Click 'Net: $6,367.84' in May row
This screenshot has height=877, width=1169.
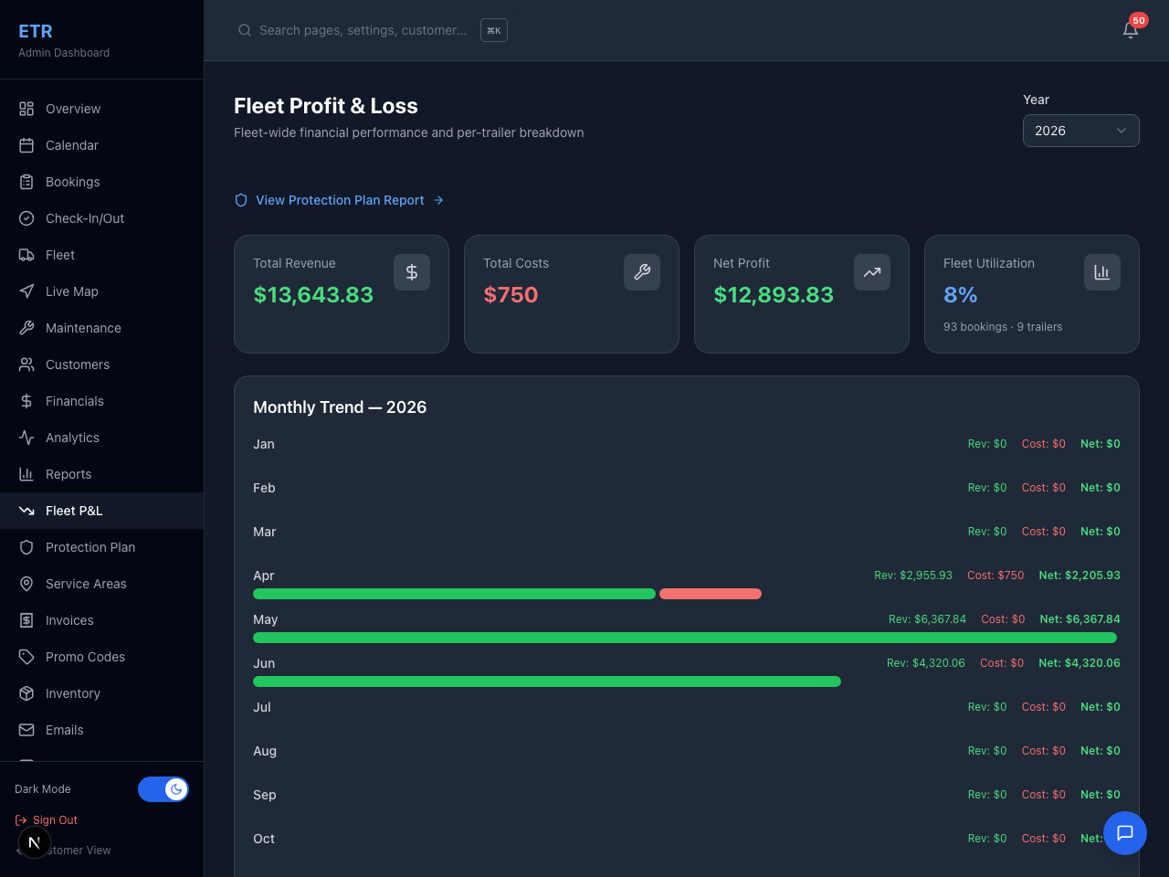click(x=1080, y=619)
